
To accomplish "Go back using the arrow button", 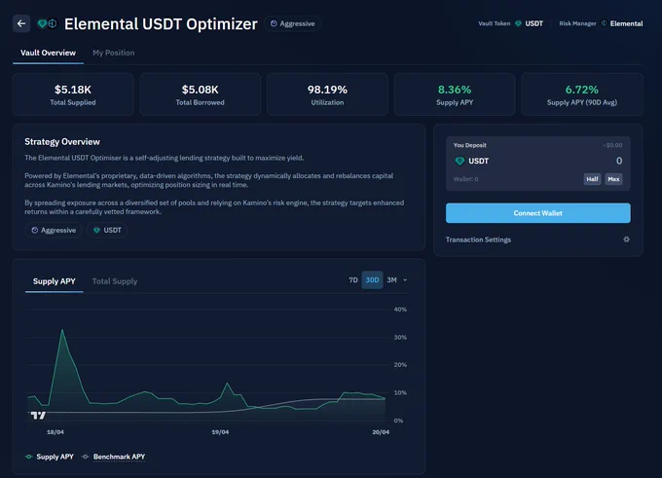I will (21, 23).
